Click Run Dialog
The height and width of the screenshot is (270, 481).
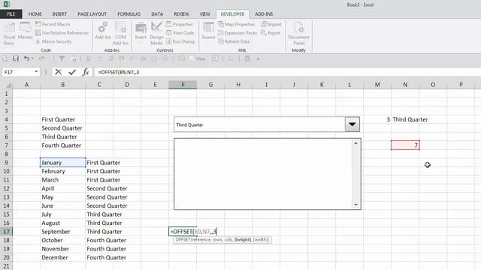coord(180,41)
